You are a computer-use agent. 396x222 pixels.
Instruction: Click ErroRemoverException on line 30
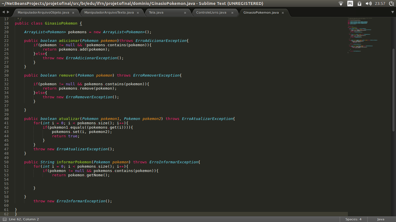(157, 75)
